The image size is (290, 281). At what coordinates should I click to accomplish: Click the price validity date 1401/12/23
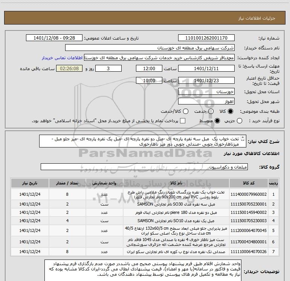[206, 80]
